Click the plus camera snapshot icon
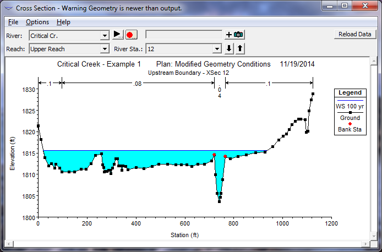The width and height of the screenshot is (382, 252). click(234, 35)
